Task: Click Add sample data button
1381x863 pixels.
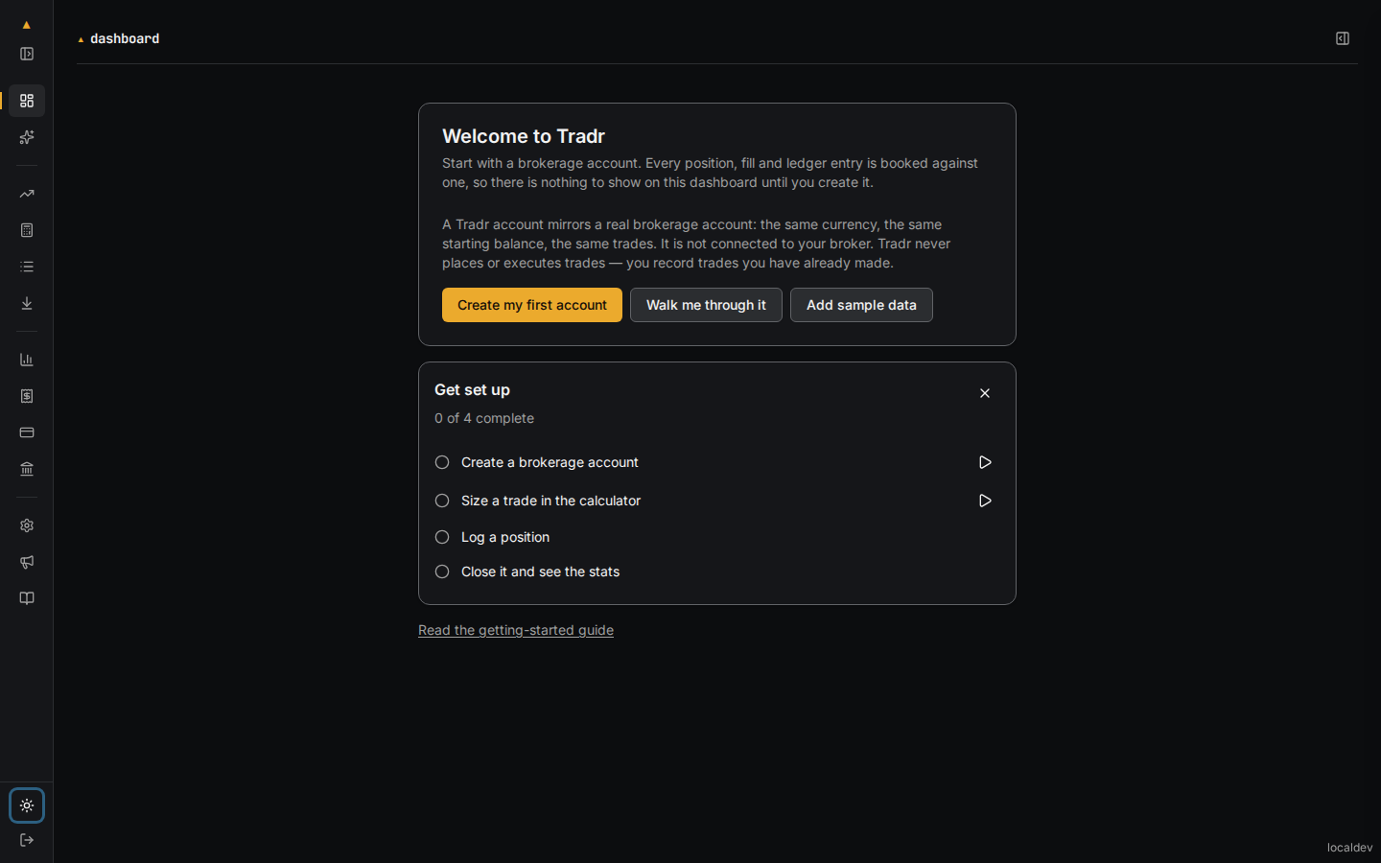Action: (x=861, y=305)
